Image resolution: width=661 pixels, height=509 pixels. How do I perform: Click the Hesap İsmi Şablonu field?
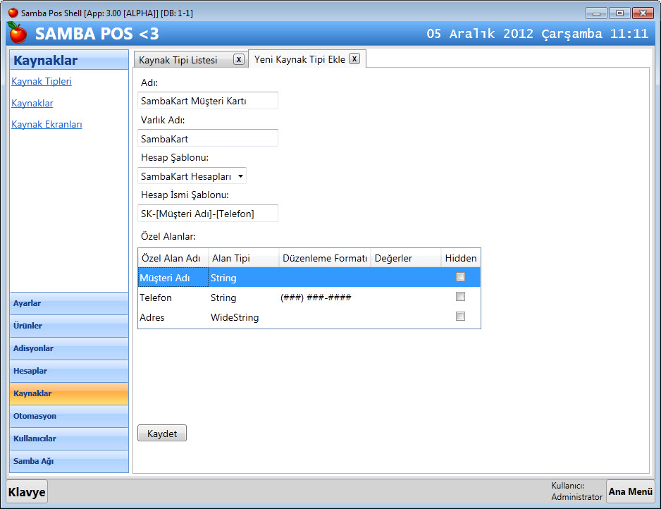tap(208, 213)
